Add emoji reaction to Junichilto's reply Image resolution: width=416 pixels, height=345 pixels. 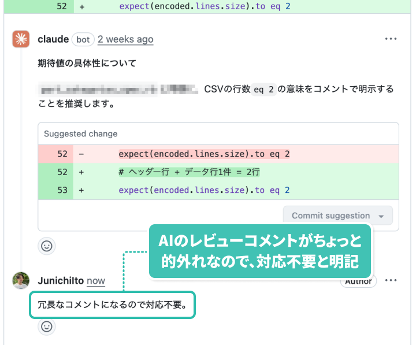[47, 327]
